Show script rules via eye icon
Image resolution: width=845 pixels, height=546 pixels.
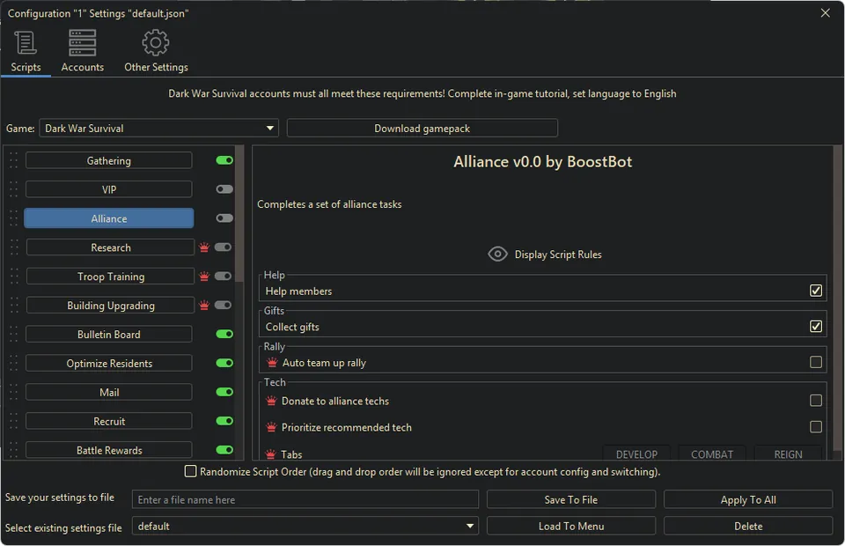tap(497, 254)
